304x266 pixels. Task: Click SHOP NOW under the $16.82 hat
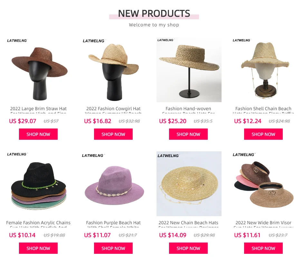pos(113,134)
